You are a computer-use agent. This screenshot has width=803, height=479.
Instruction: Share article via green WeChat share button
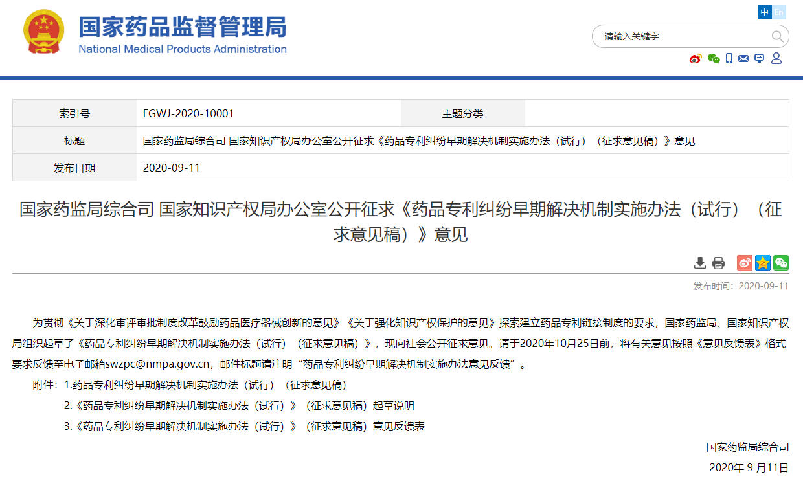781,263
